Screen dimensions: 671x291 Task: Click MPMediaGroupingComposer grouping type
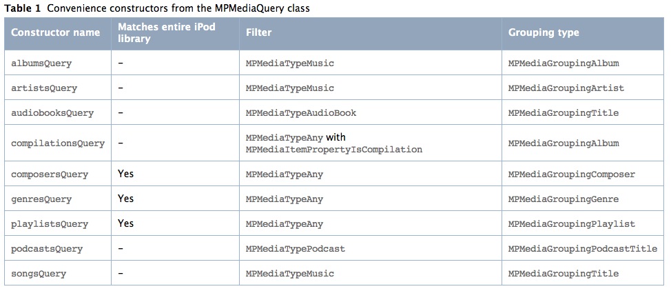[572, 174]
